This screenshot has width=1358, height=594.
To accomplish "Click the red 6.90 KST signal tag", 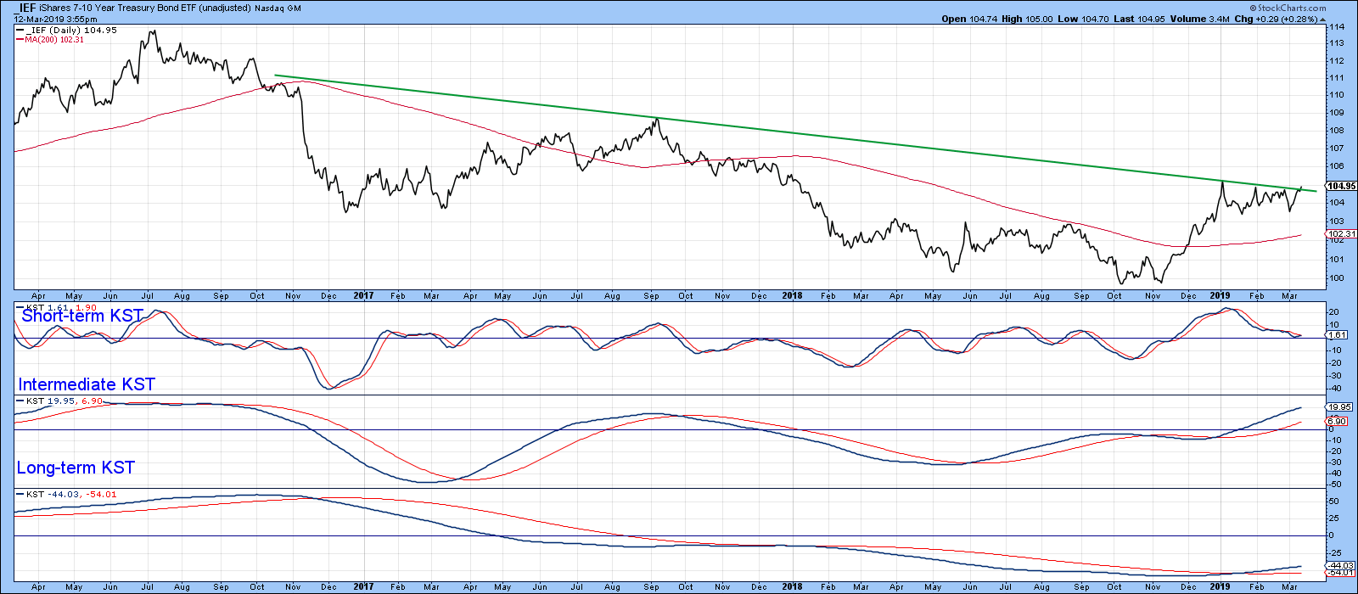I will (1337, 422).
